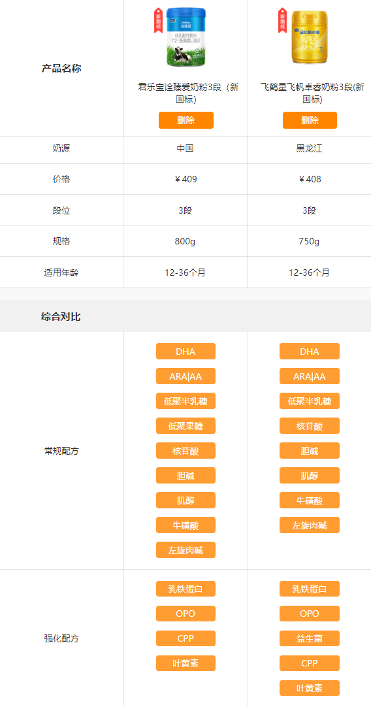Click the 益生菌 tag
This screenshot has width=371, height=707.
pyautogui.click(x=309, y=638)
